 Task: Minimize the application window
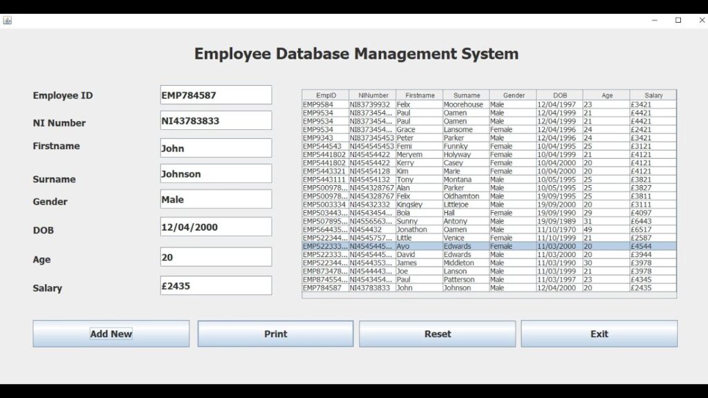(x=655, y=20)
